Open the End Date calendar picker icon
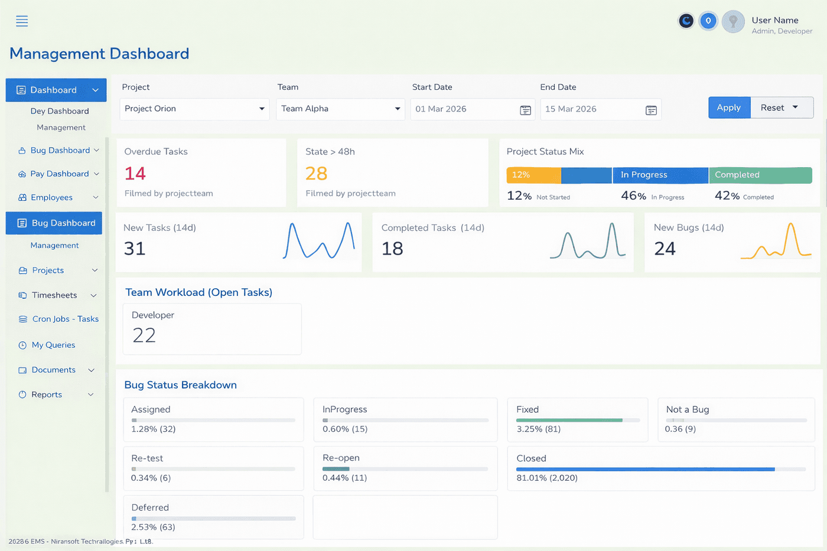 click(651, 110)
